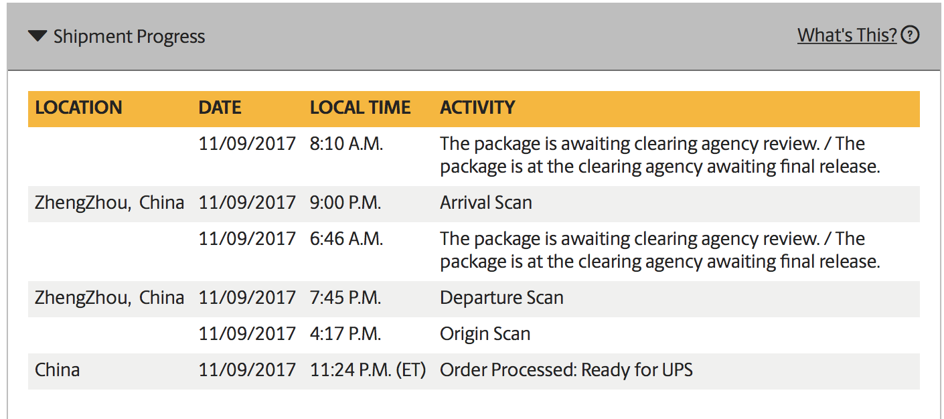944x419 pixels.
Task: Click the DATE column header
Action: (x=220, y=108)
